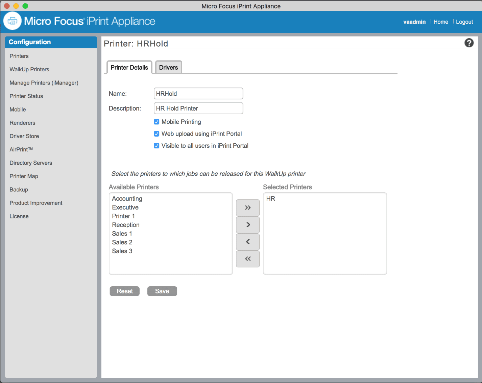The height and width of the screenshot is (383, 482).
Task: Open Manage Printers (iManager)
Action: pos(44,83)
